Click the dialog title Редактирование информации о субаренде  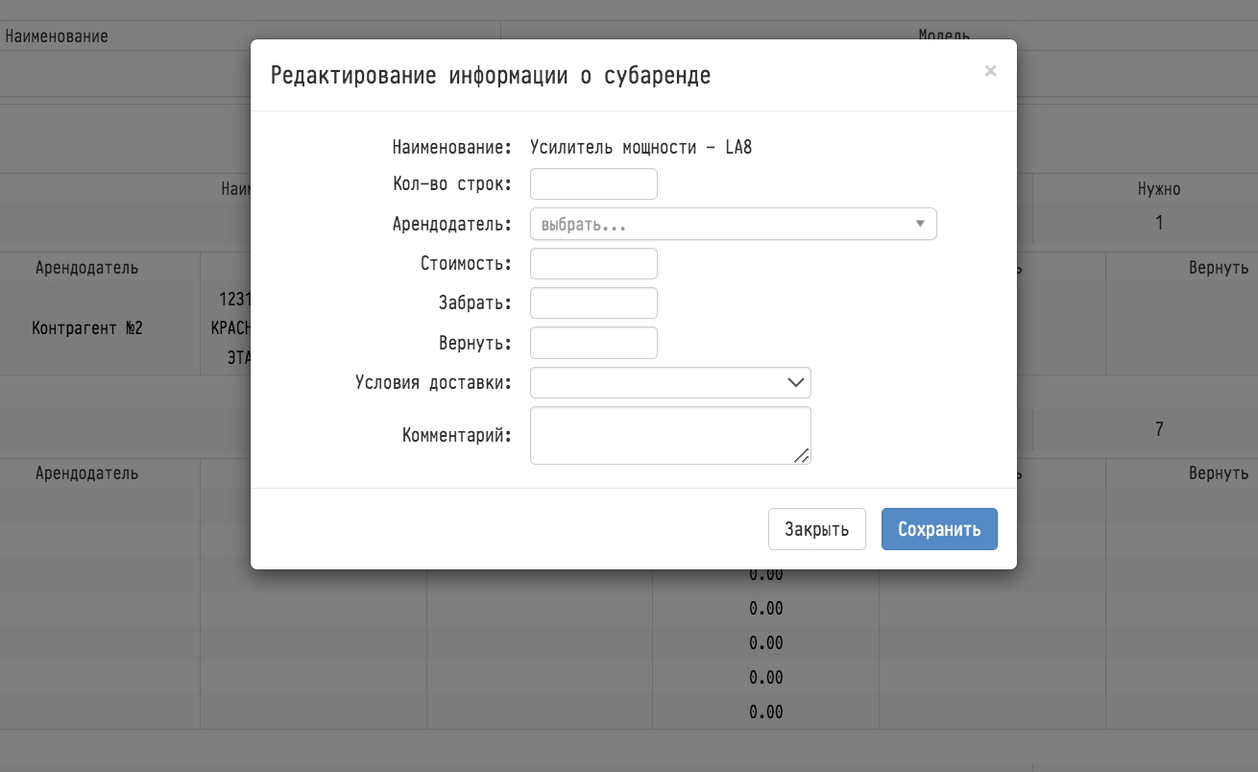pyautogui.click(x=491, y=75)
